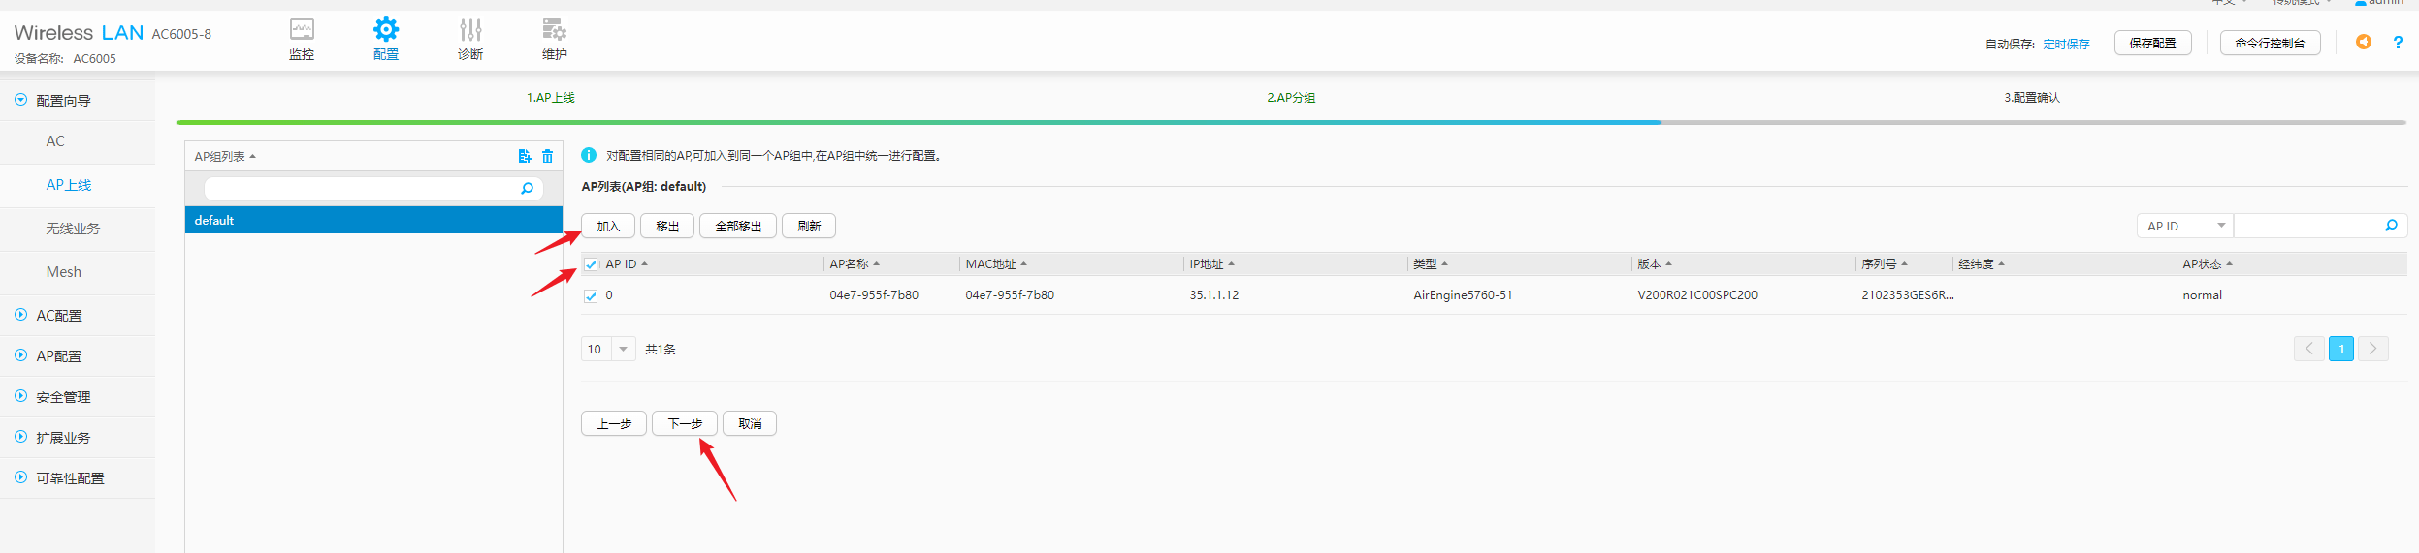Open the AP ID search filter dropdown

2221,226
